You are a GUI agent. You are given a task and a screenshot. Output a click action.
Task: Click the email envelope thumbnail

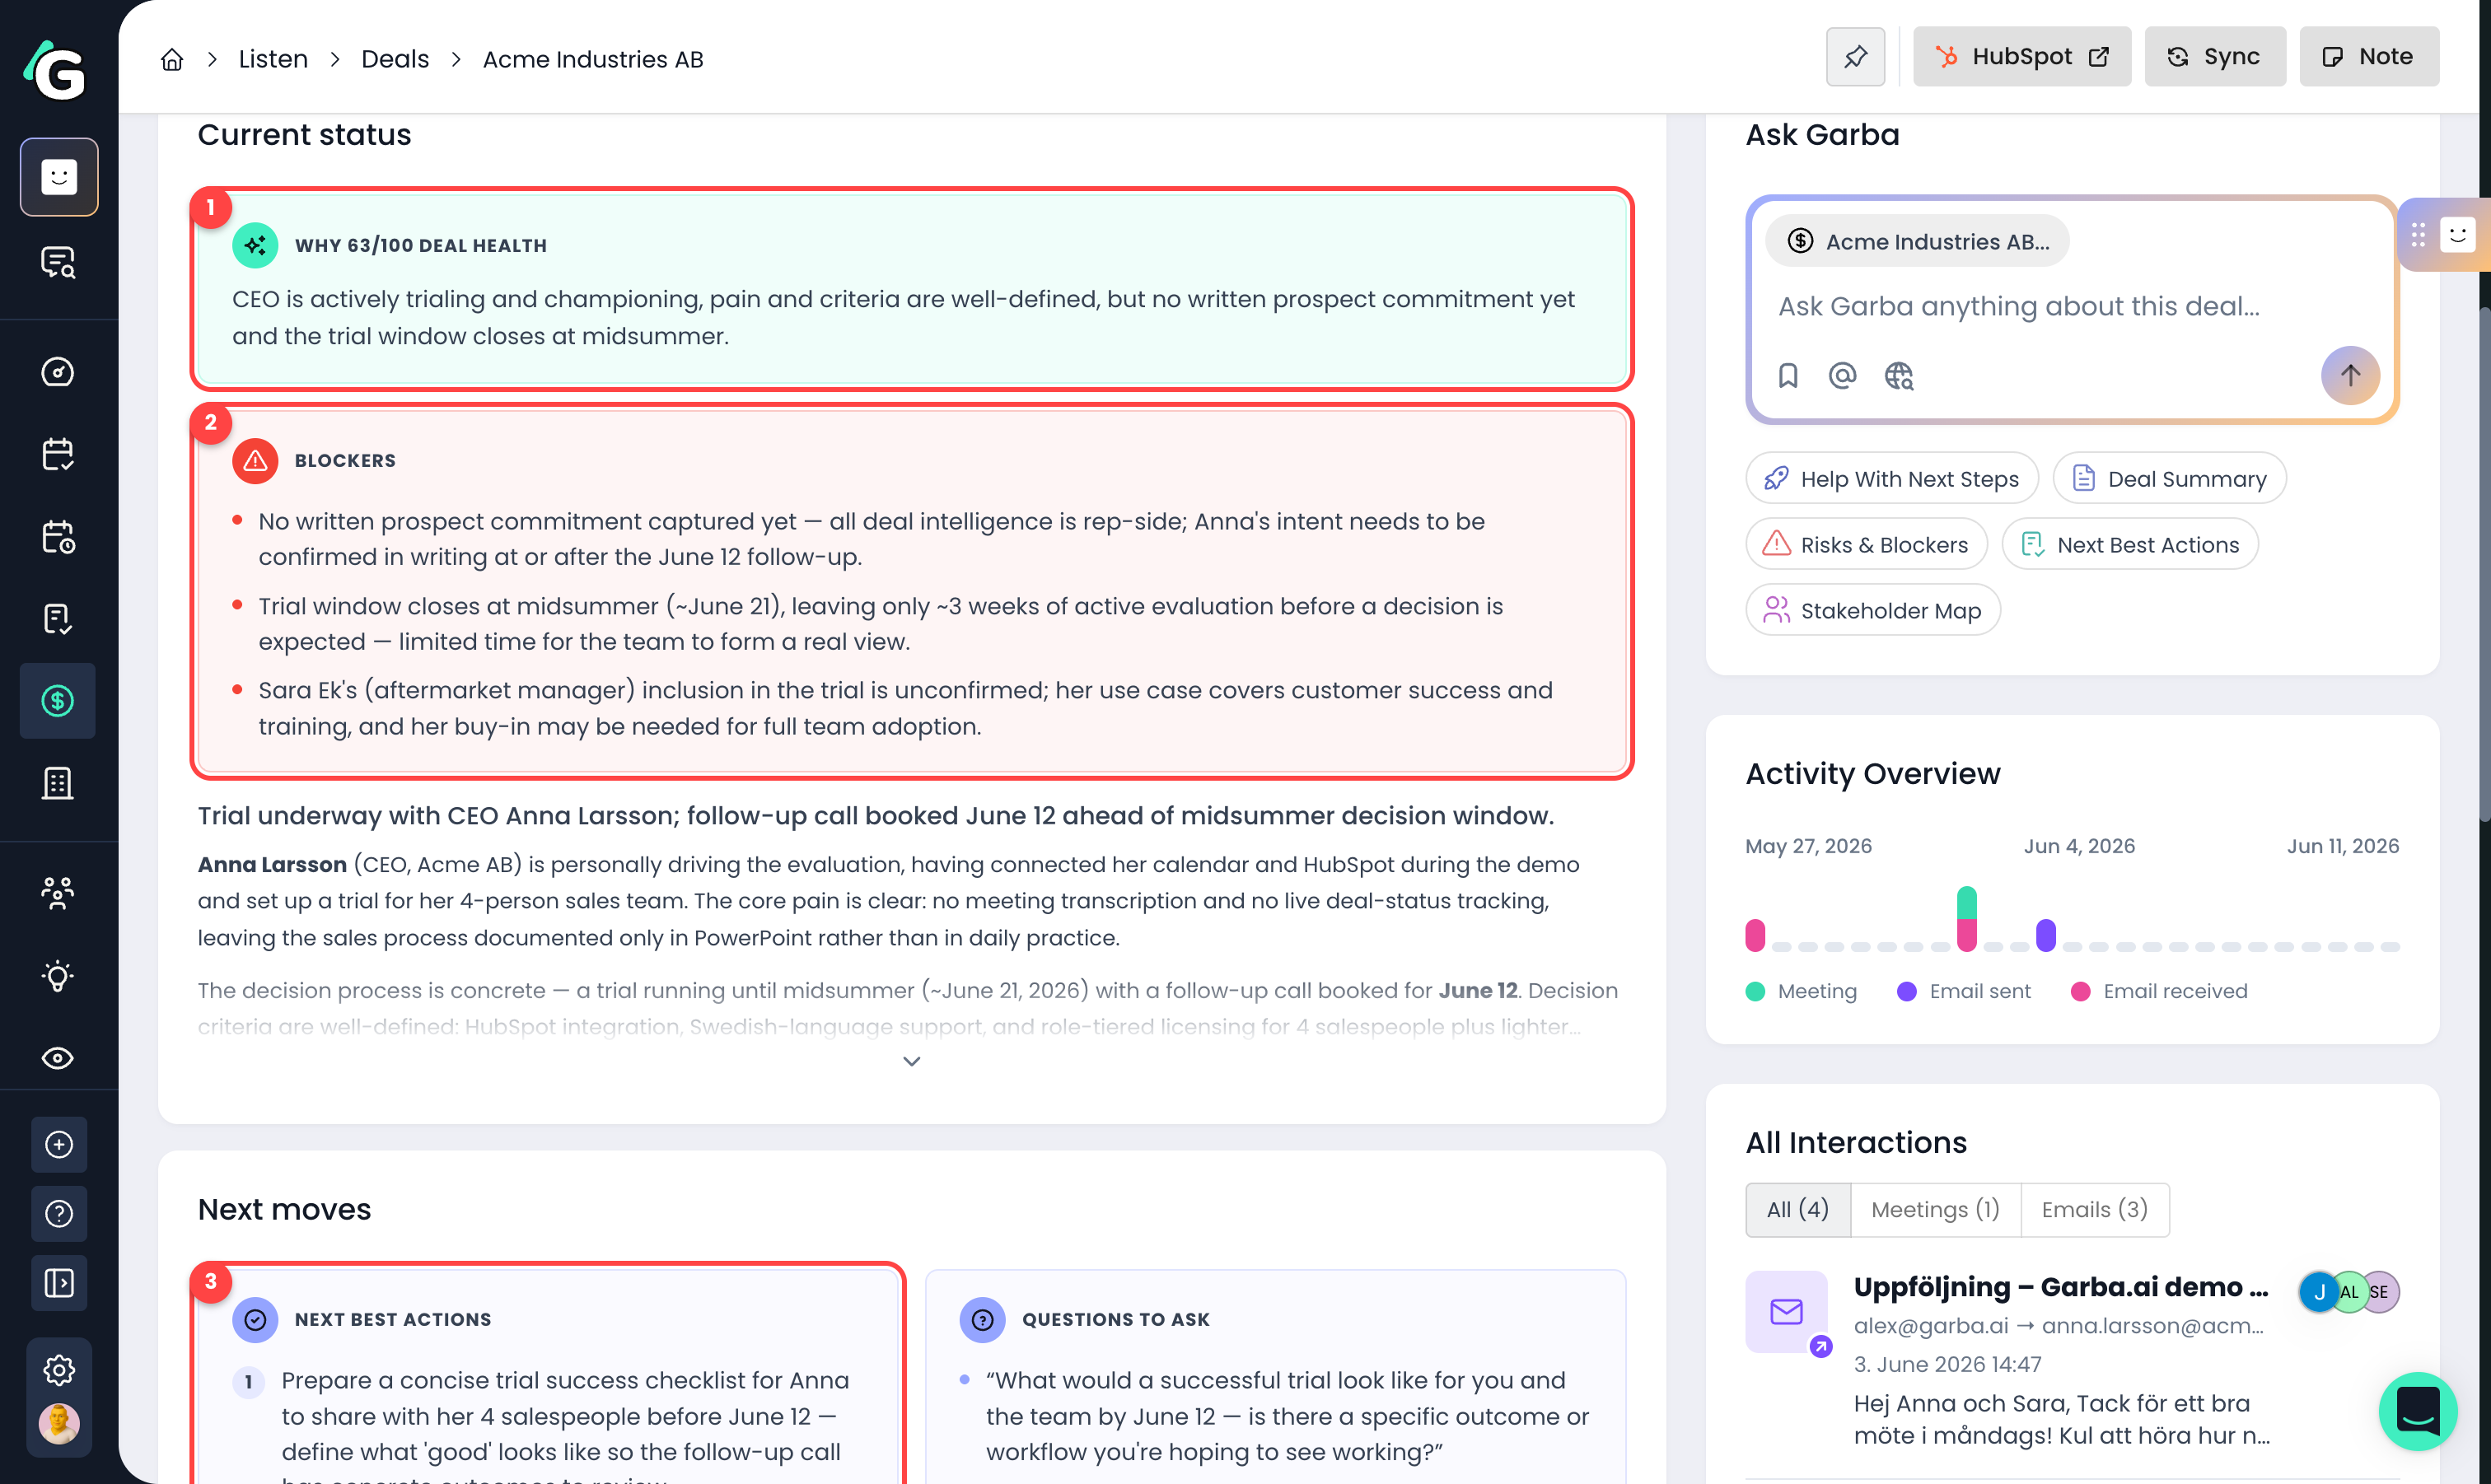[1786, 1312]
